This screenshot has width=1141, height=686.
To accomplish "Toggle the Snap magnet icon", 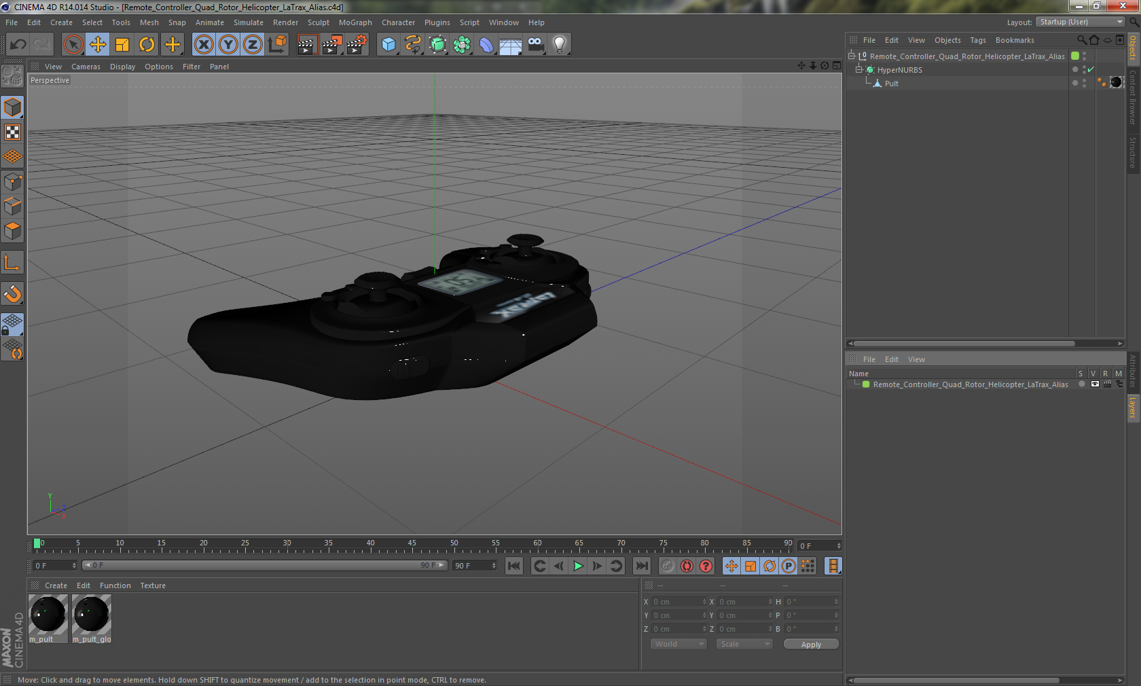I will coord(12,294).
